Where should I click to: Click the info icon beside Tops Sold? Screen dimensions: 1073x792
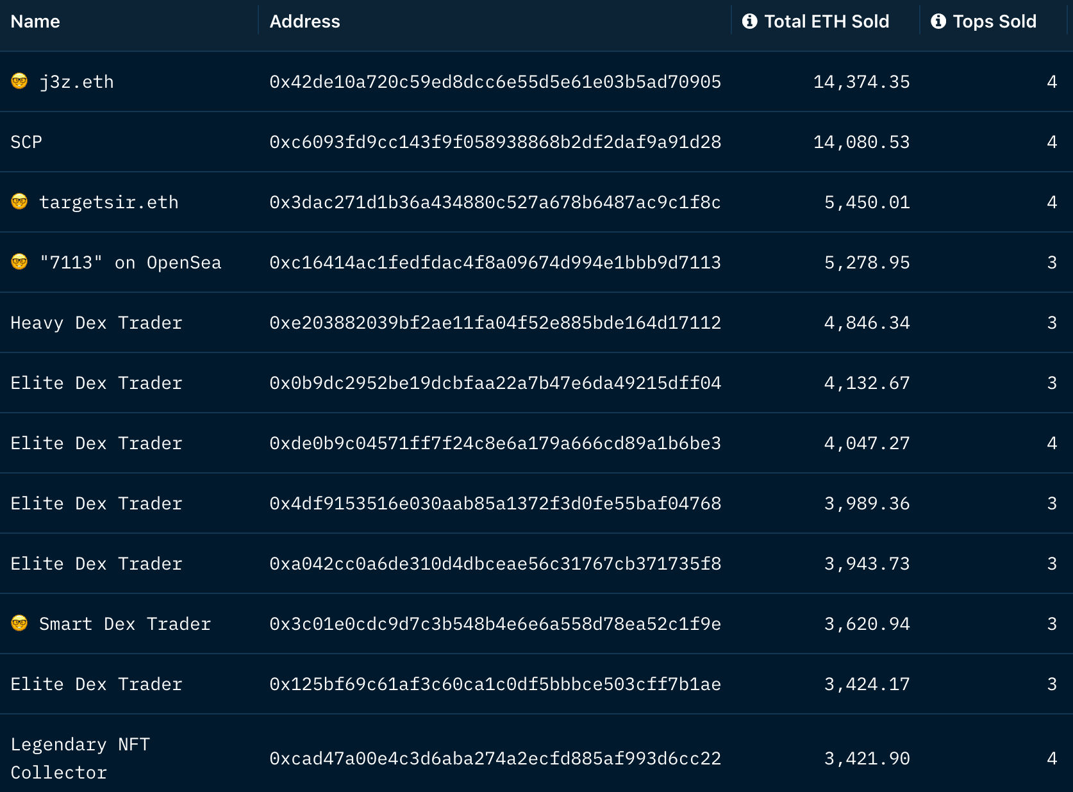coord(938,21)
